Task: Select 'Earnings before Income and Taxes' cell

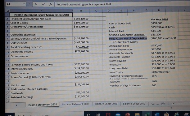Action: (x=41, y=65)
